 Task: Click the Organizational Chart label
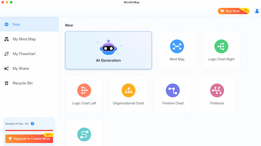tap(128, 103)
